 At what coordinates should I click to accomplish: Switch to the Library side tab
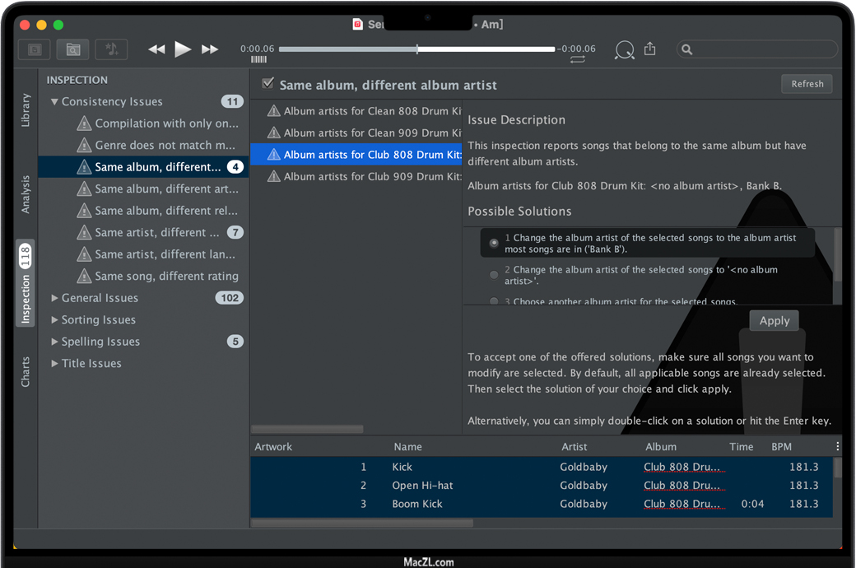(x=26, y=109)
